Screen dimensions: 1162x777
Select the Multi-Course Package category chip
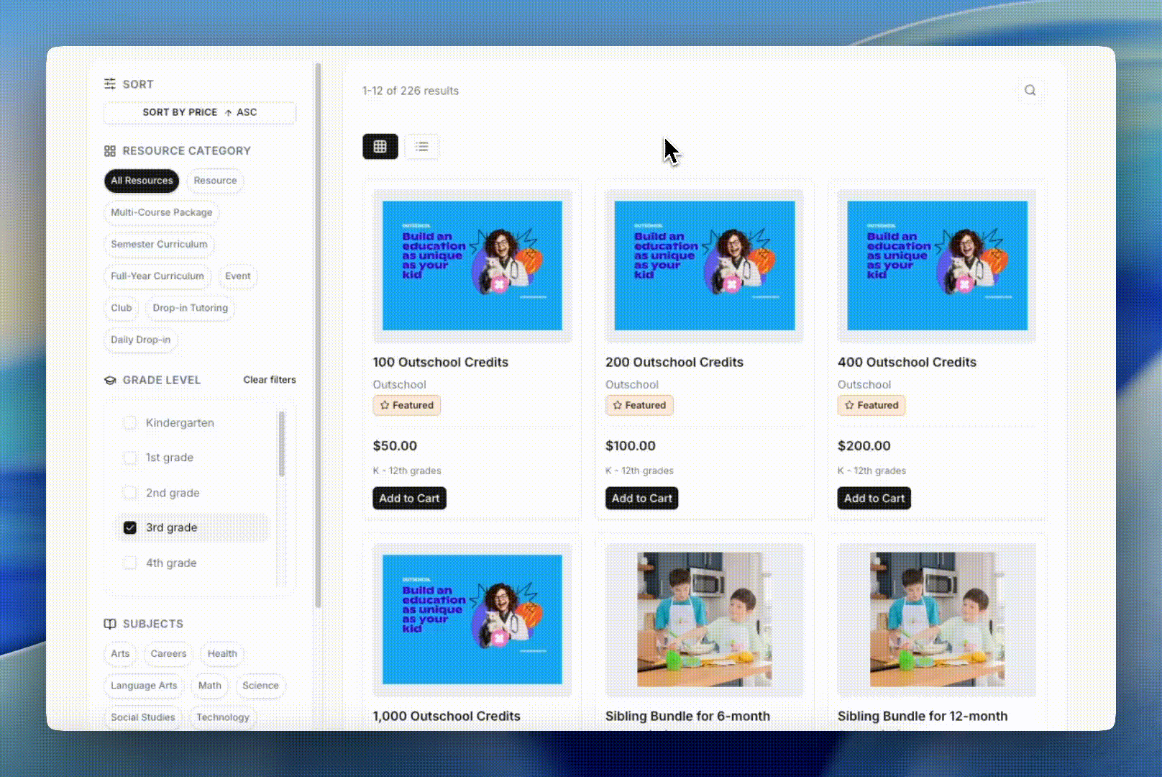coord(162,212)
